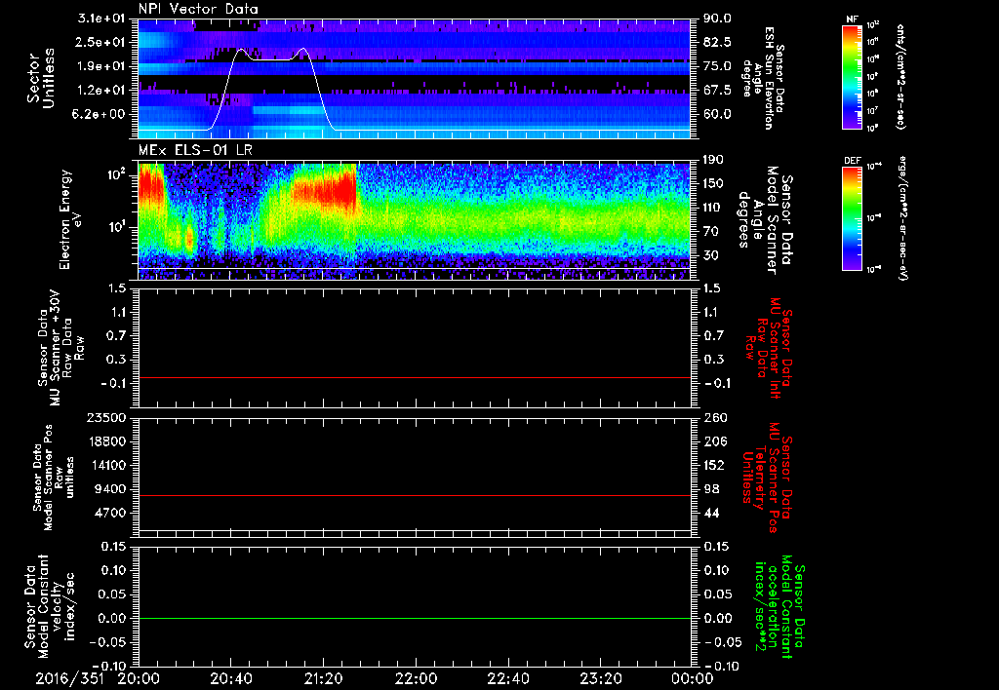Click the 00:00 time axis label
Viewport: 999px width, 690px height.
pyautogui.click(x=693, y=678)
